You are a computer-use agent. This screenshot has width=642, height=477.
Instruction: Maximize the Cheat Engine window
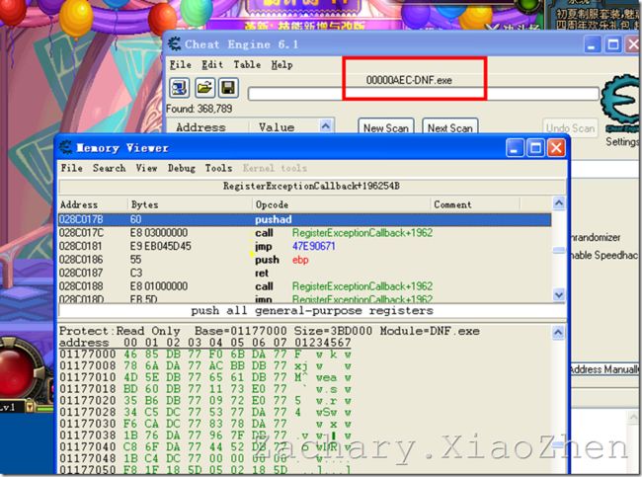point(613,44)
